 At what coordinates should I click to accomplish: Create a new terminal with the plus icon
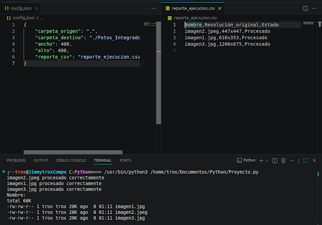click(x=261, y=161)
